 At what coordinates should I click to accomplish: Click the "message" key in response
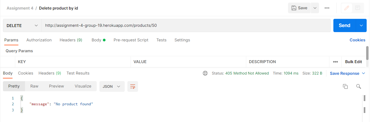39,104
